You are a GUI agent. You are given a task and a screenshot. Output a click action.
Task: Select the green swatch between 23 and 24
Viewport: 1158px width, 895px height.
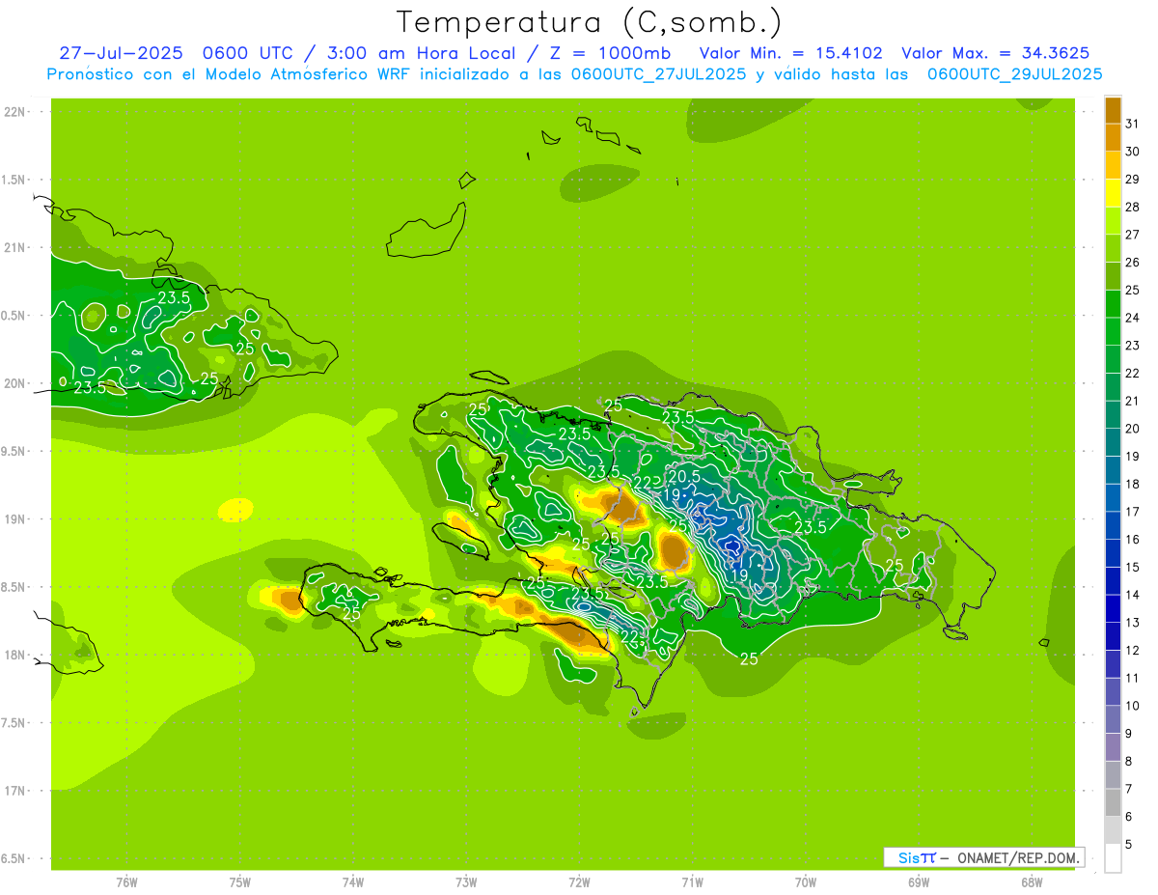coord(1113,331)
